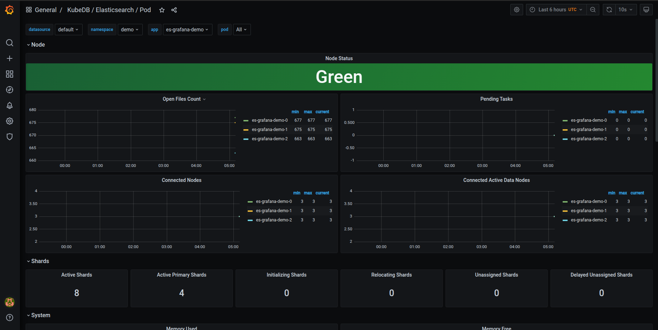Open the Unassigned Shards panel title
The image size is (658, 330).
click(496, 275)
